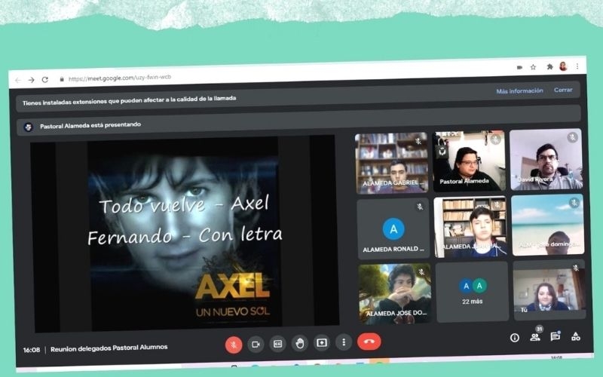Image resolution: width=603 pixels, height=377 pixels.
Task: Show the participants list with 31 badge
Action: (535, 336)
